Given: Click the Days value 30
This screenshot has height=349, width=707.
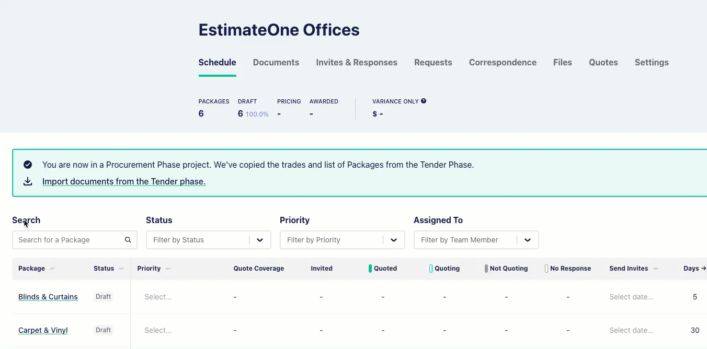Looking at the screenshot, I should [x=695, y=330].
